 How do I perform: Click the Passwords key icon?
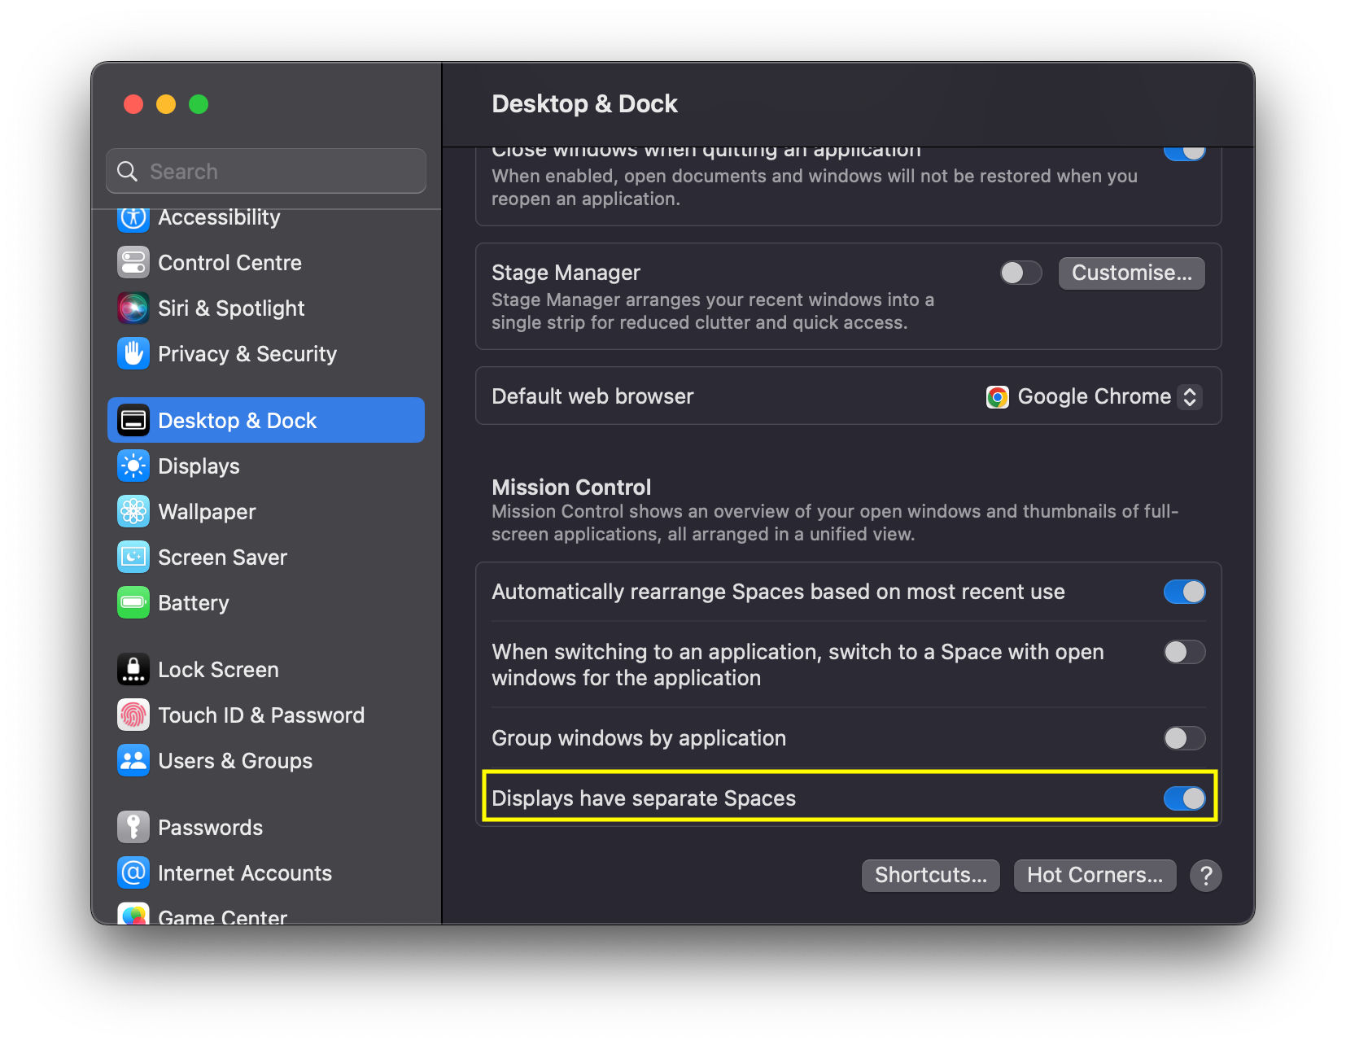tap(133, 828)
